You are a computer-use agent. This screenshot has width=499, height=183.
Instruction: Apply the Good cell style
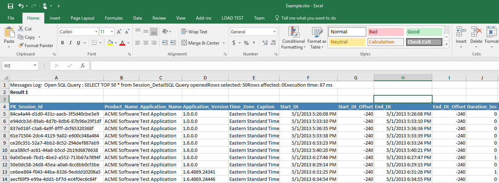(x=424, y=32)
